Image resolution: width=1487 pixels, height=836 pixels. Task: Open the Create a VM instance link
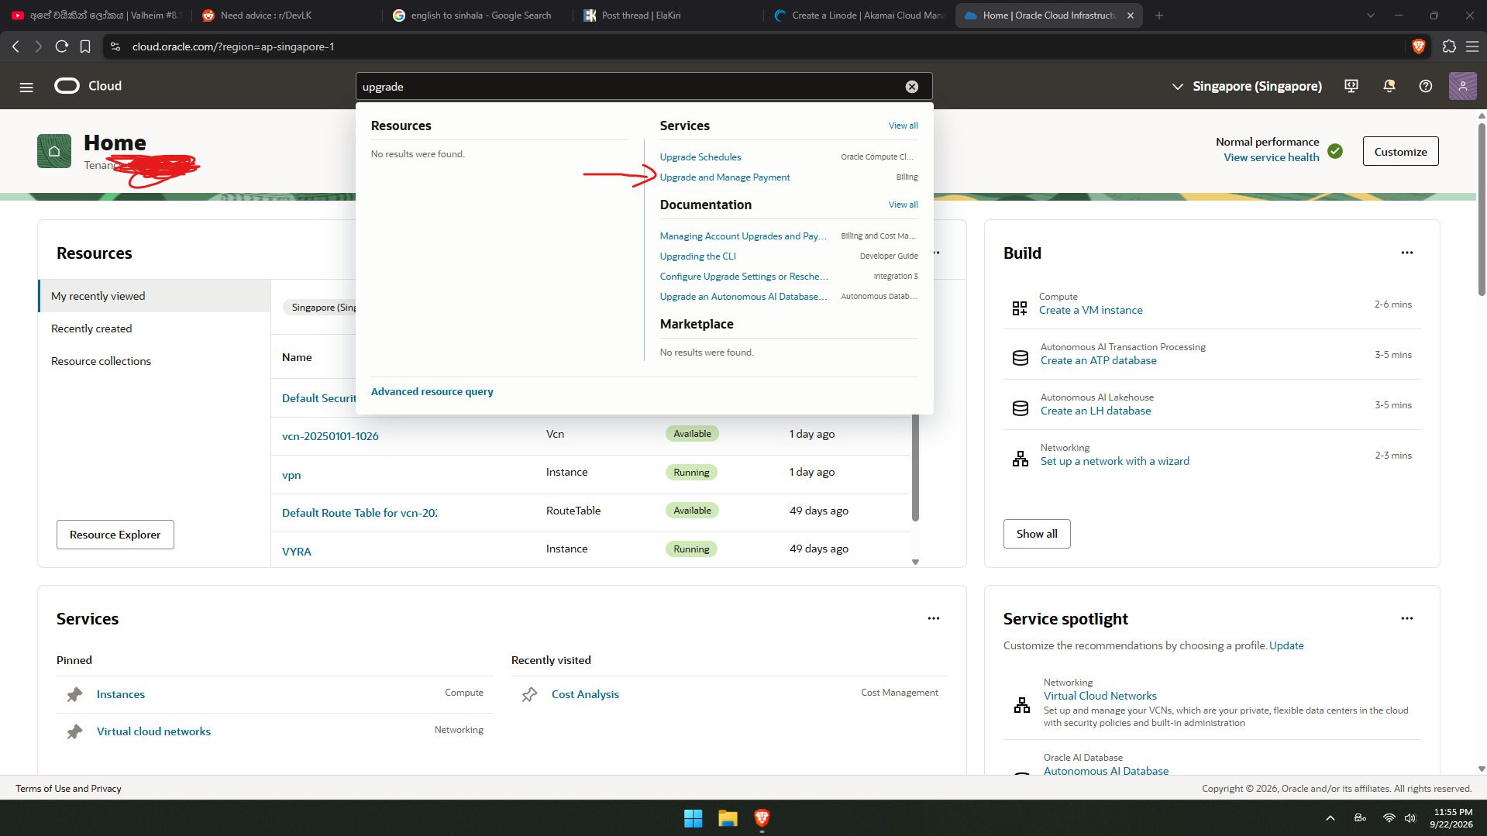pyautogui.click(x=1090, y=310)
